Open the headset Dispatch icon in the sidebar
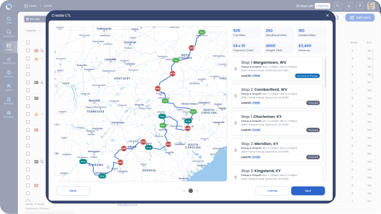This screenshot has height=214, width=381. point(9,33)
